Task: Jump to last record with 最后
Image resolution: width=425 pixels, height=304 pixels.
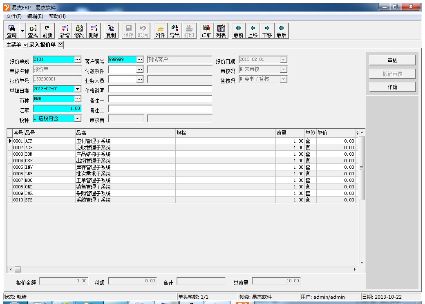Action: (281, 31)
